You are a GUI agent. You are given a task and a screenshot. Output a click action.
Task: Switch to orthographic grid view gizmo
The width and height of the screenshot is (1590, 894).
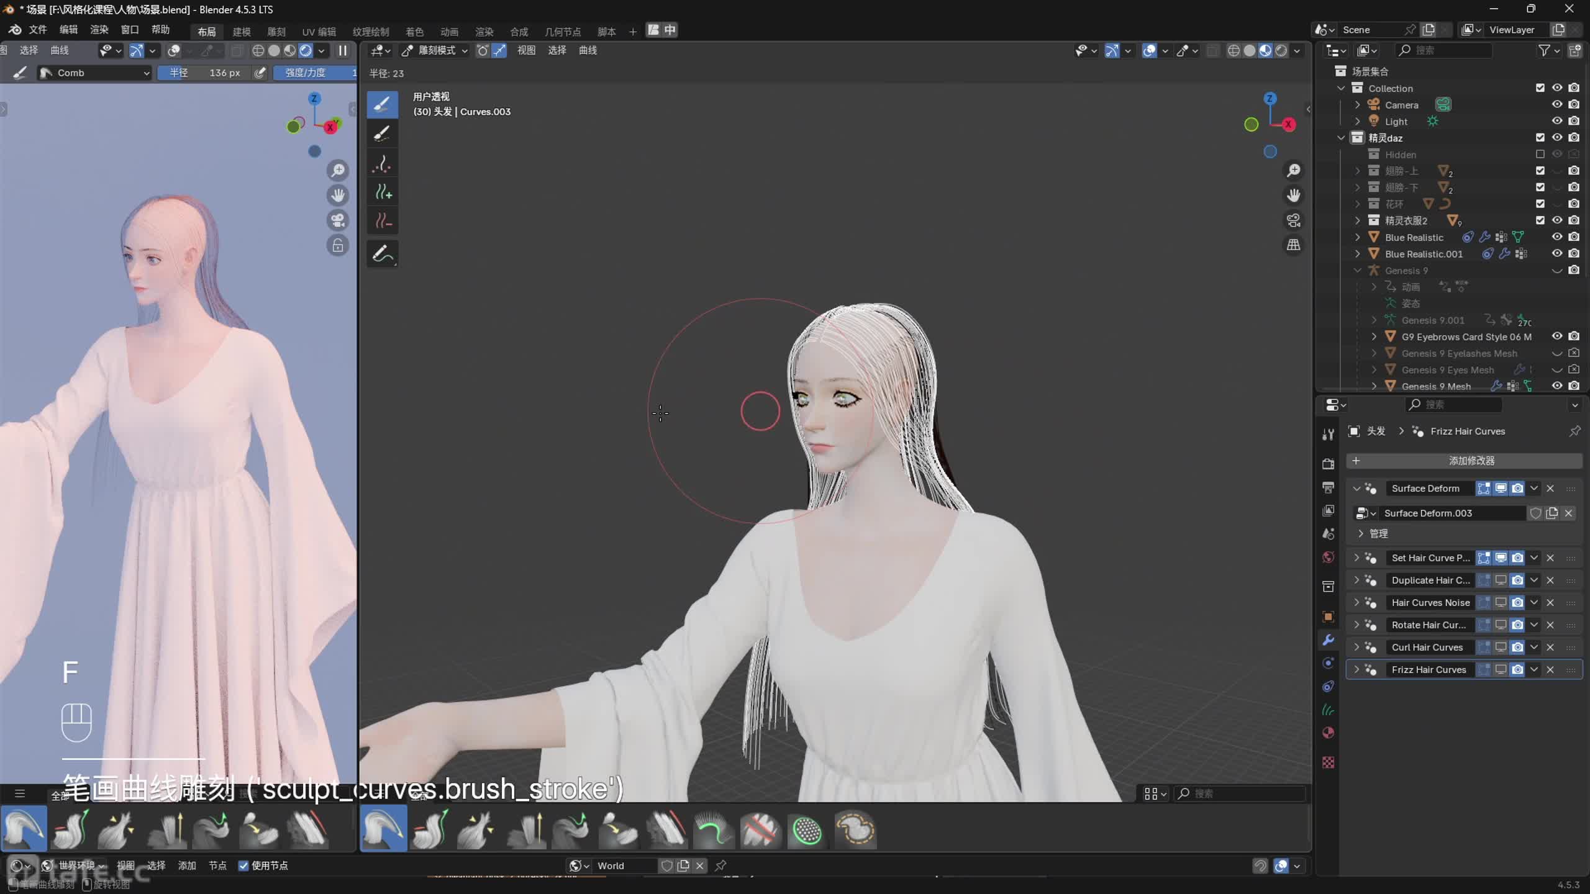coord(1293,245)
